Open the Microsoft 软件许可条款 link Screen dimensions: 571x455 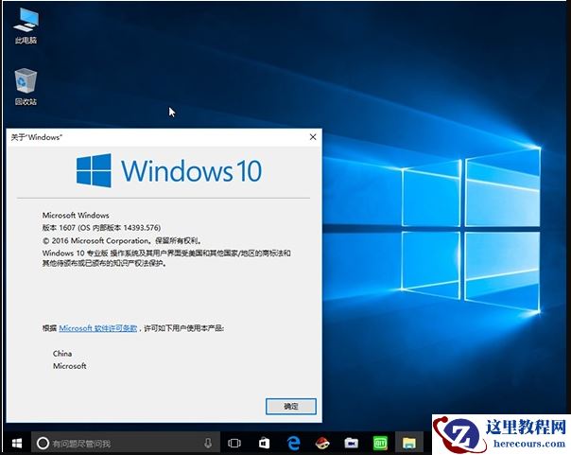coord(98,328)
